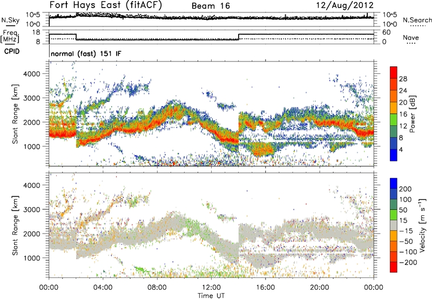
Task: Click the blue bottom segment of Power colorbar
Action: point(394,155)
